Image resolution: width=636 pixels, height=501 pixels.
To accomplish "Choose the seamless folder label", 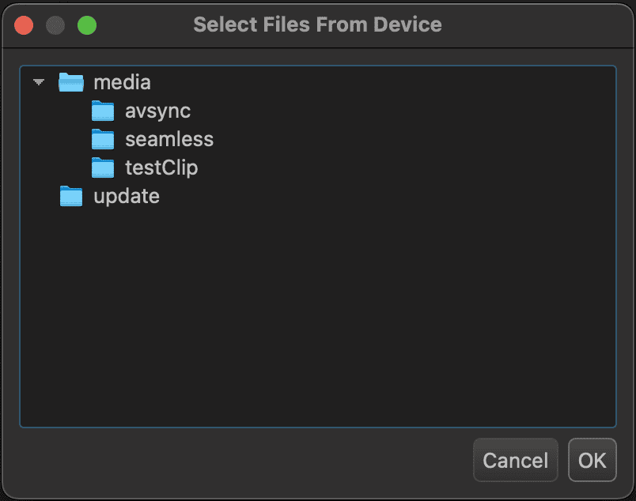I will click(x=168, y=140).
